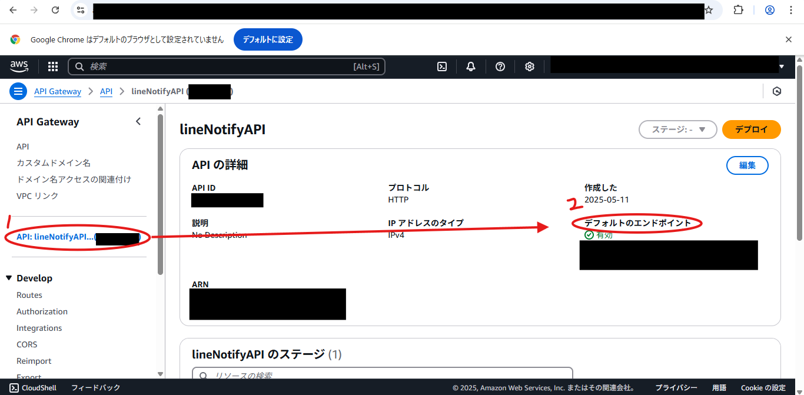Screen dimensions: 804x395
Task: Open ドメイン名アクセスの関連付け in the sidebar
Action: (x=74, y=180)
